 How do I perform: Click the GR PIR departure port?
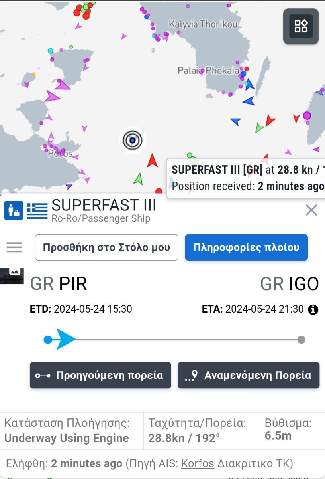point(59,284)
